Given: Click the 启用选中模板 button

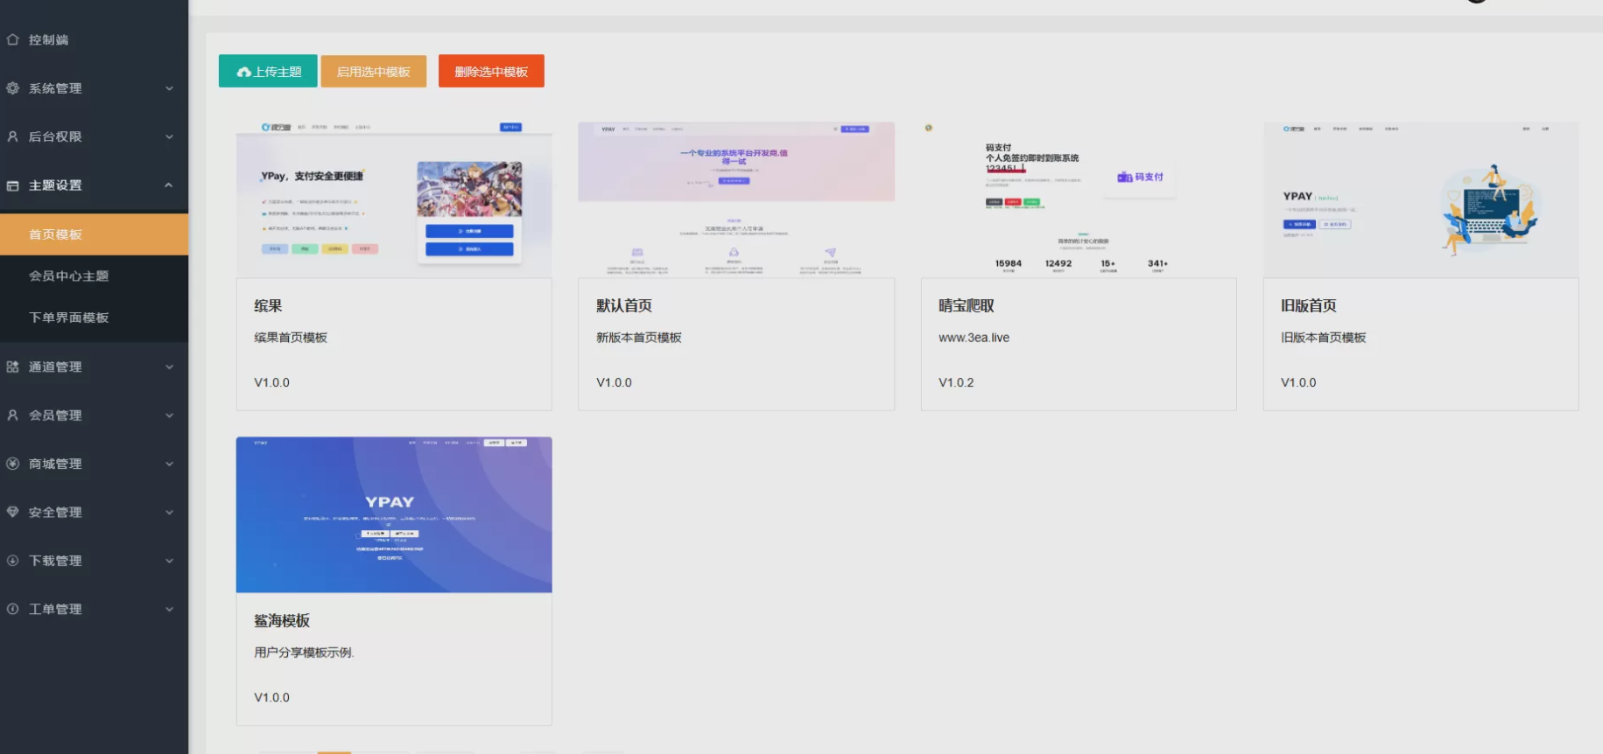Looking at the screenshot, I should (x=374, y=72).
